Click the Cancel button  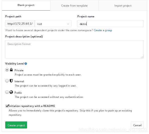click(x=137, y=125)
